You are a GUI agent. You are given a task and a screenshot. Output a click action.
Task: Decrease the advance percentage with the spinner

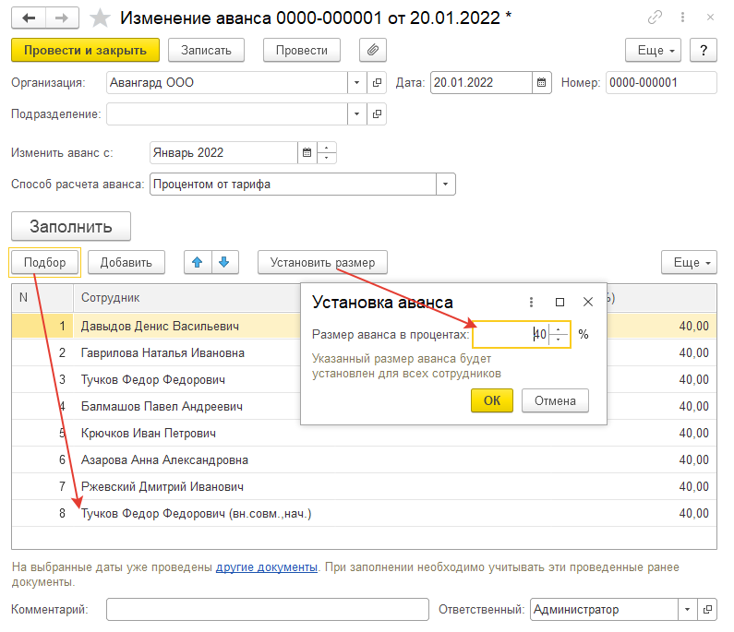(558, 340)
